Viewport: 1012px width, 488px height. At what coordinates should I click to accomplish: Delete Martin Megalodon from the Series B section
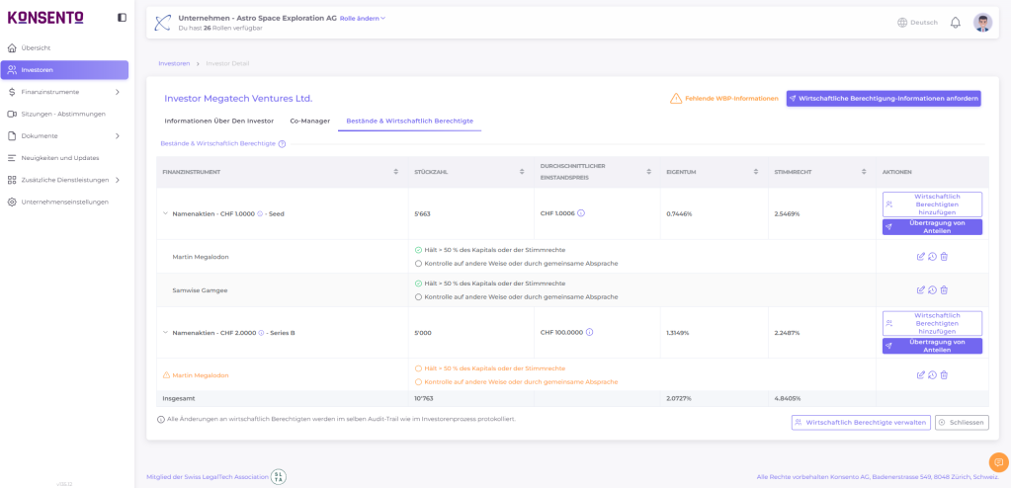(x=944, y=375)
